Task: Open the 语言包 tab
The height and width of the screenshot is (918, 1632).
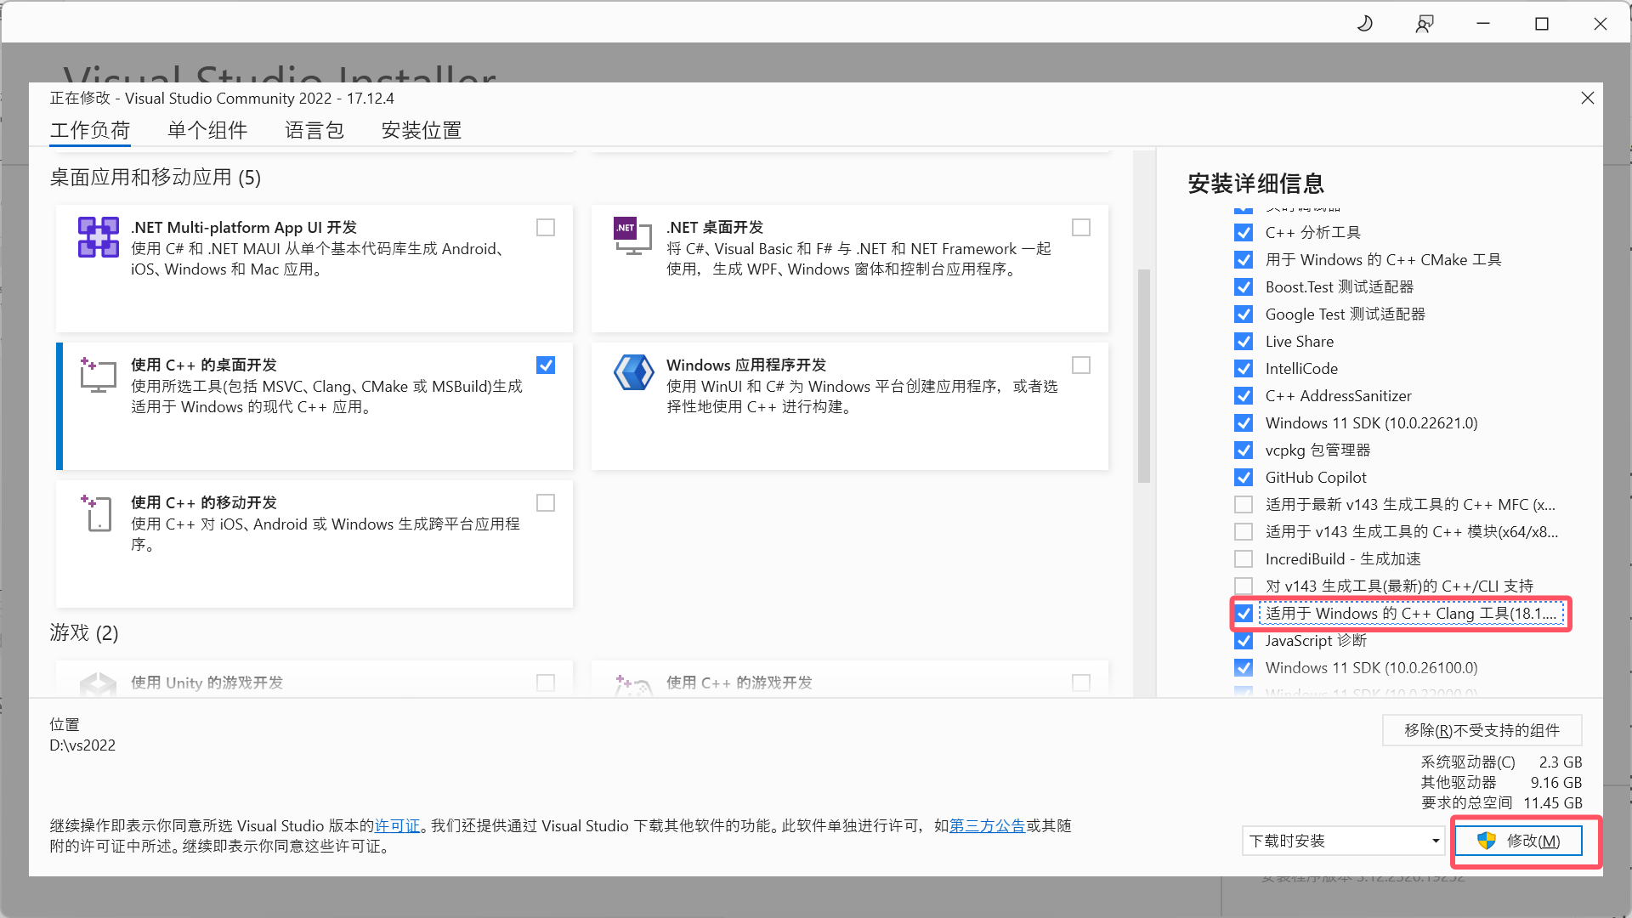Action: [313, 130]
